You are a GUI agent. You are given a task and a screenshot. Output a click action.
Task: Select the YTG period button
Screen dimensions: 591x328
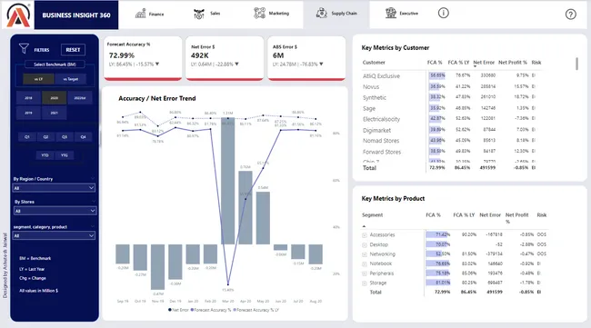click(65, 155)
